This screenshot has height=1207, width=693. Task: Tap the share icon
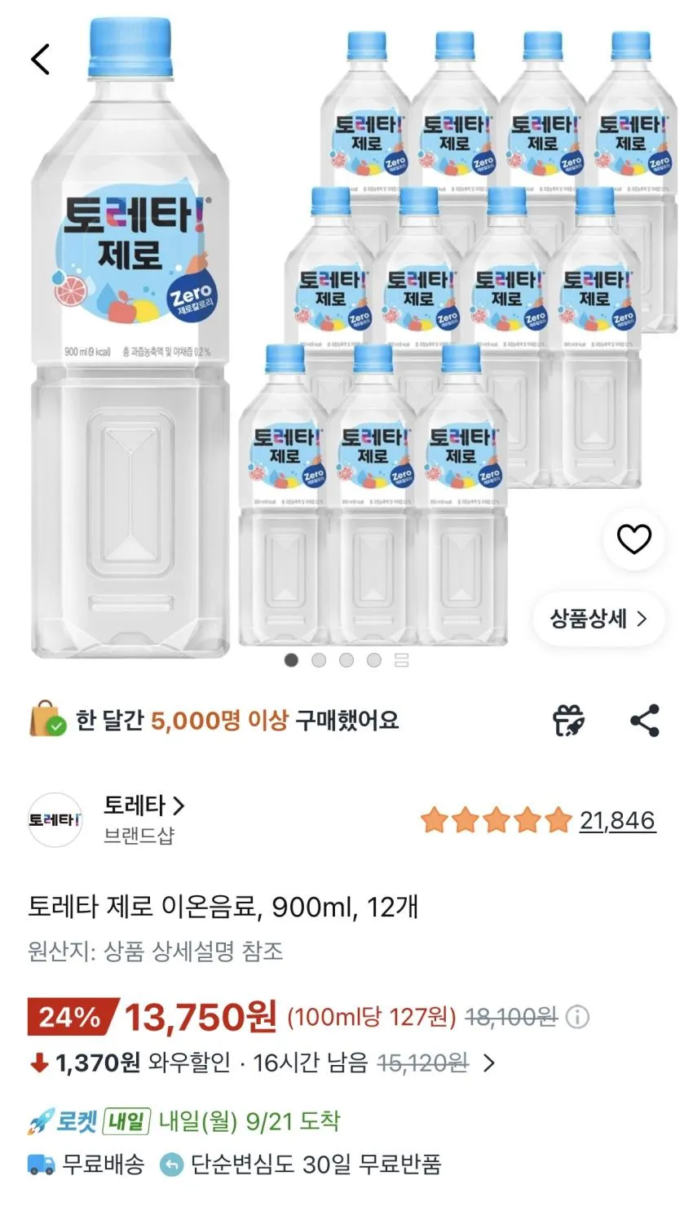[645, 721]
